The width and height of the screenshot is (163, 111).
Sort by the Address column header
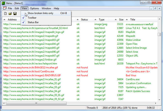[x=12, y=20]
